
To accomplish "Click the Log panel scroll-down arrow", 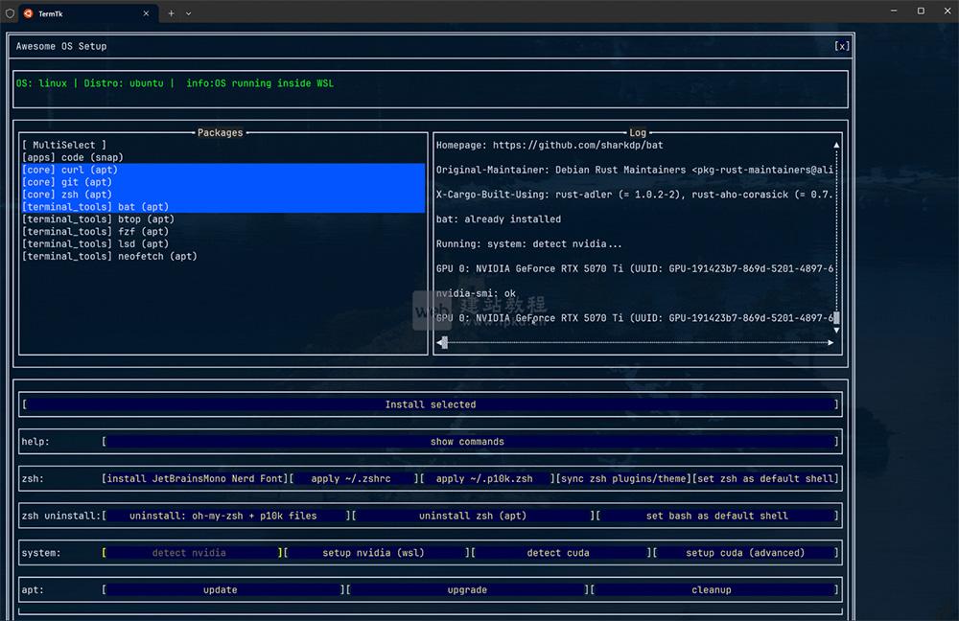I will click(x=836, y=330).
